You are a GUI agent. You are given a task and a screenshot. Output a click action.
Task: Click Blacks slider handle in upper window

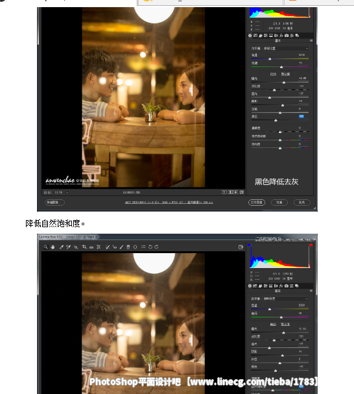276,120
